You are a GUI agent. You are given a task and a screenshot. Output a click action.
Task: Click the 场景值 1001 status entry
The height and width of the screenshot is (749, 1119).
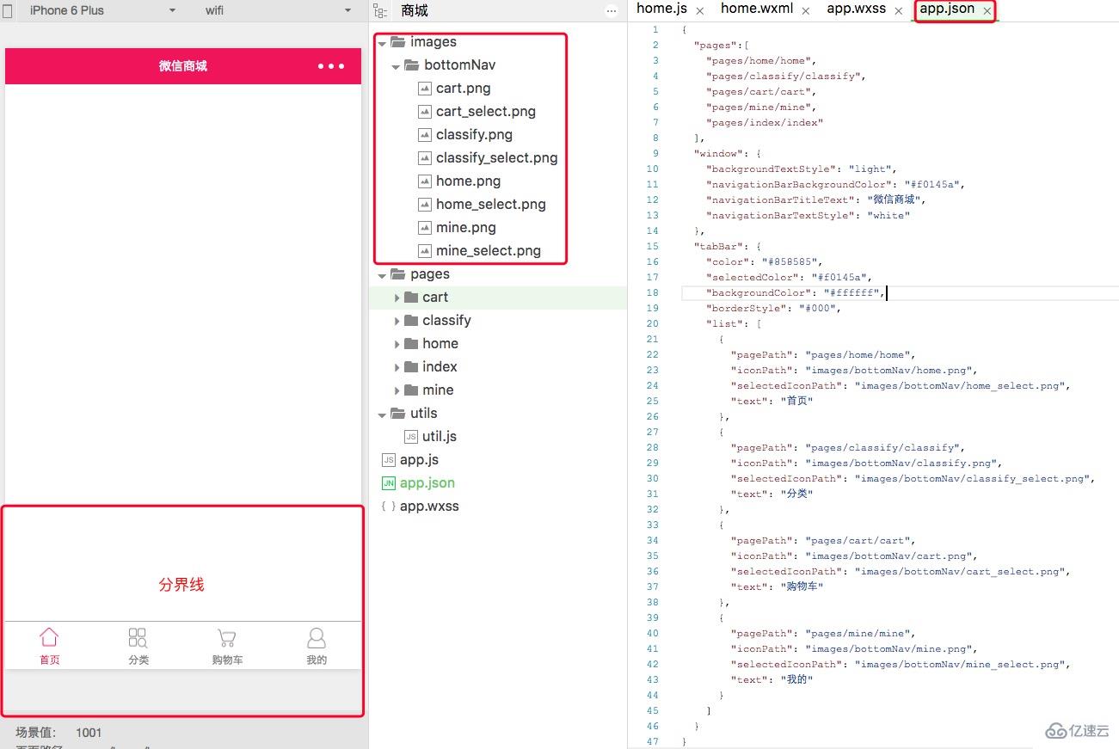coord(58,733)
